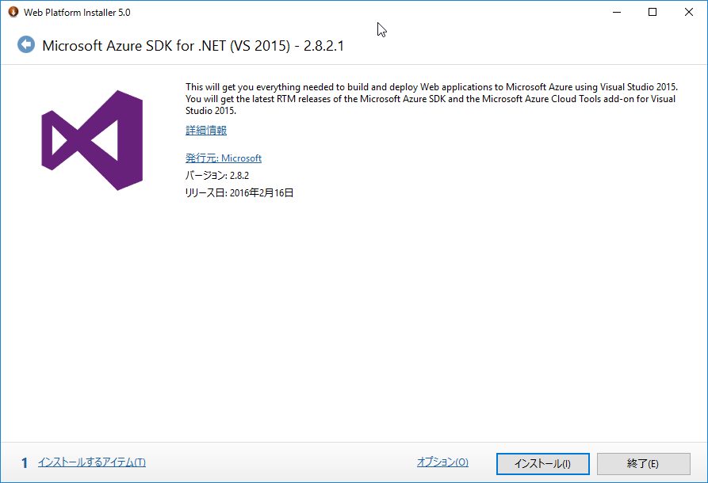
Task: Click the Visual Studio purple logo
Action: (92, 140)
